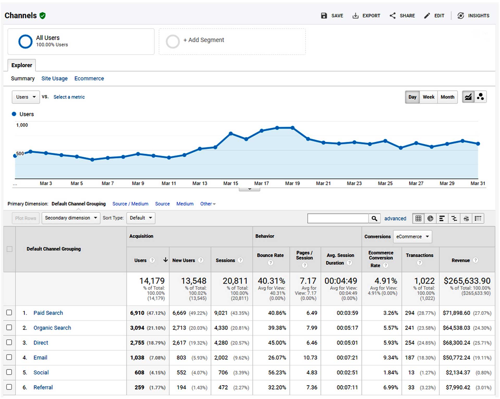Screen dimensions: 500x399
Task: Toggle the select-all checkbox in table header
Action: click(x=10, y=249)
